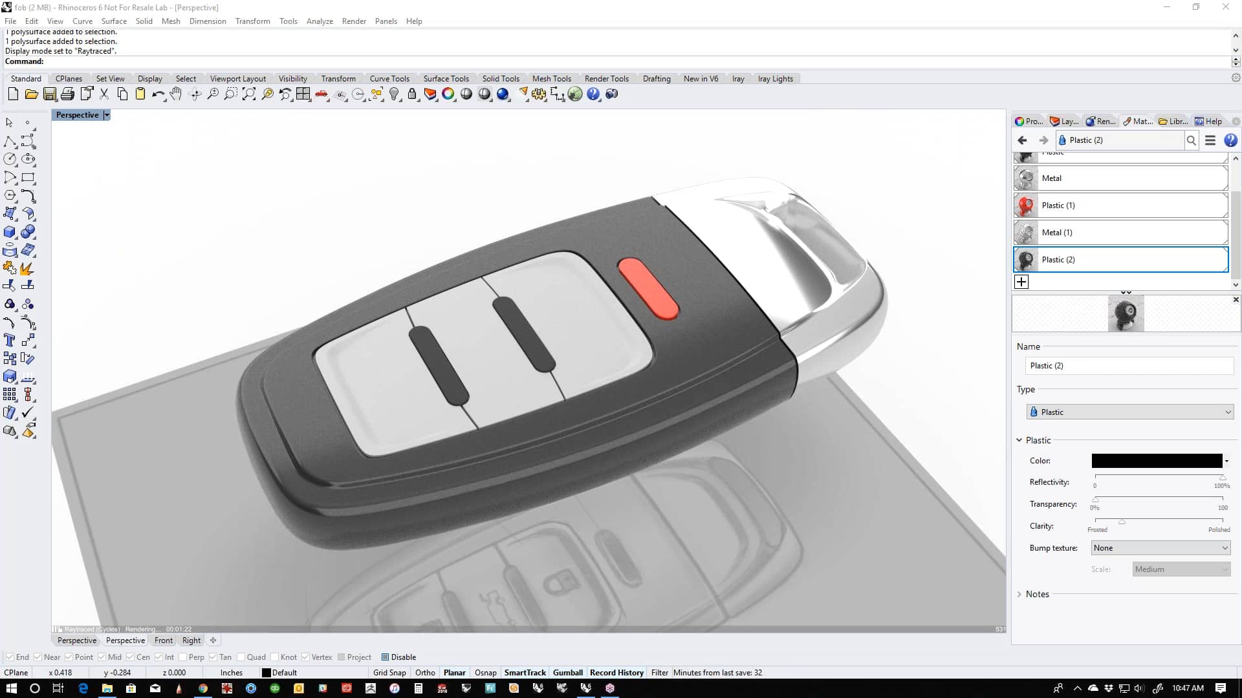The height and width of the screenshot is (698, 1242).
Task: Select the Pan view tool icon
Action: pyautogui.click(x=176, y=94)
